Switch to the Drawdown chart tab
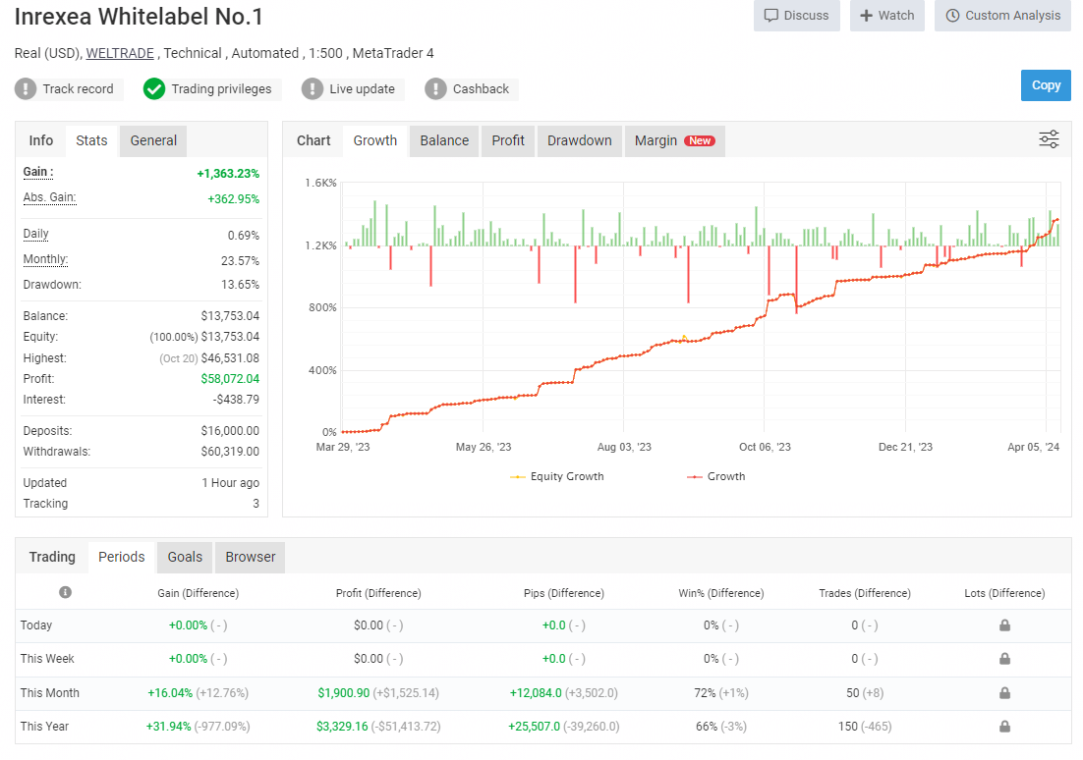This screenshot has width=1083, height=760. [579, 140]
